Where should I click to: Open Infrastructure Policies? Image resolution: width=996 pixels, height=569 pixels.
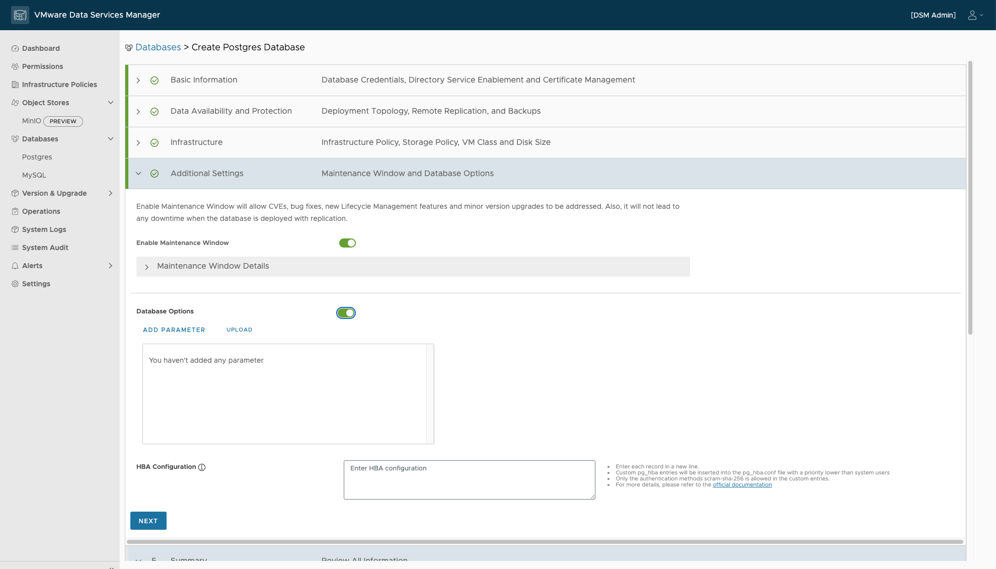[x=59, y=85]
